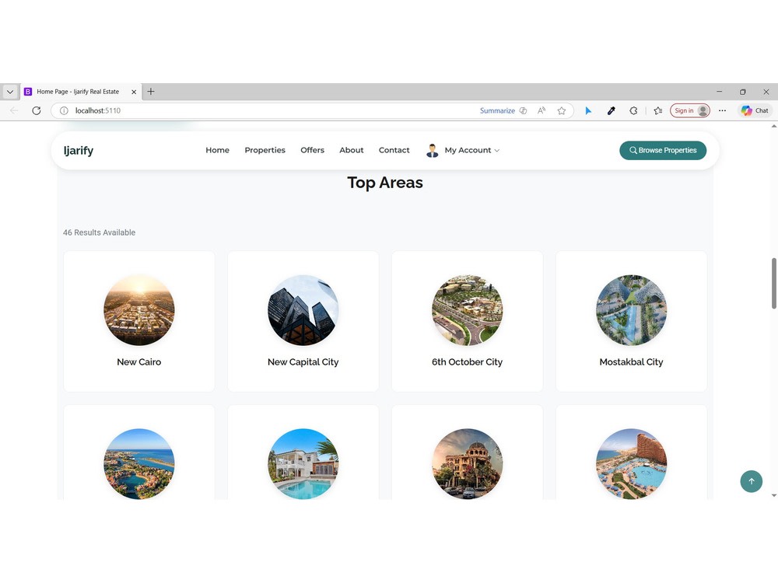Image resolution: width=778 pixels, height=583 pixels.
Task: Click the scroll-to-top arrow button
Action: pyautogui.click(x=752, y=481)
